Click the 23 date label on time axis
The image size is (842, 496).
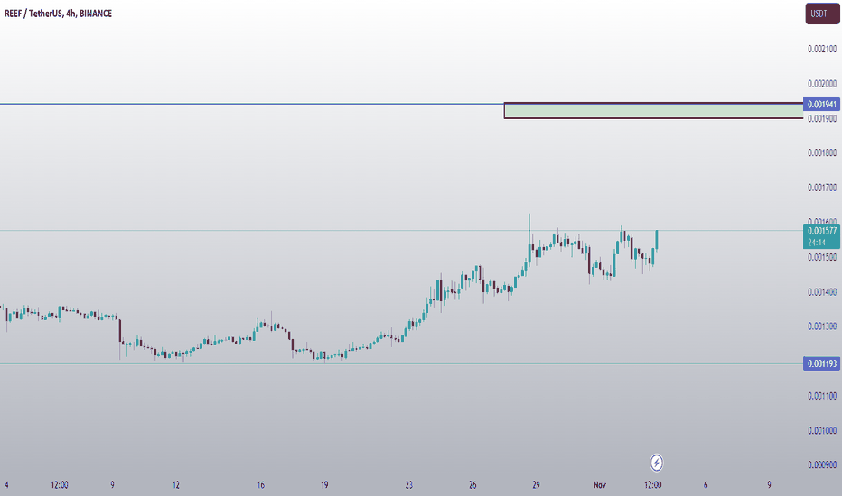click(408, 485)
